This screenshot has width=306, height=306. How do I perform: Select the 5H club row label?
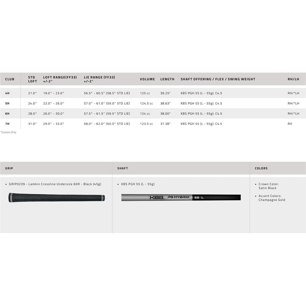[7, 103]
